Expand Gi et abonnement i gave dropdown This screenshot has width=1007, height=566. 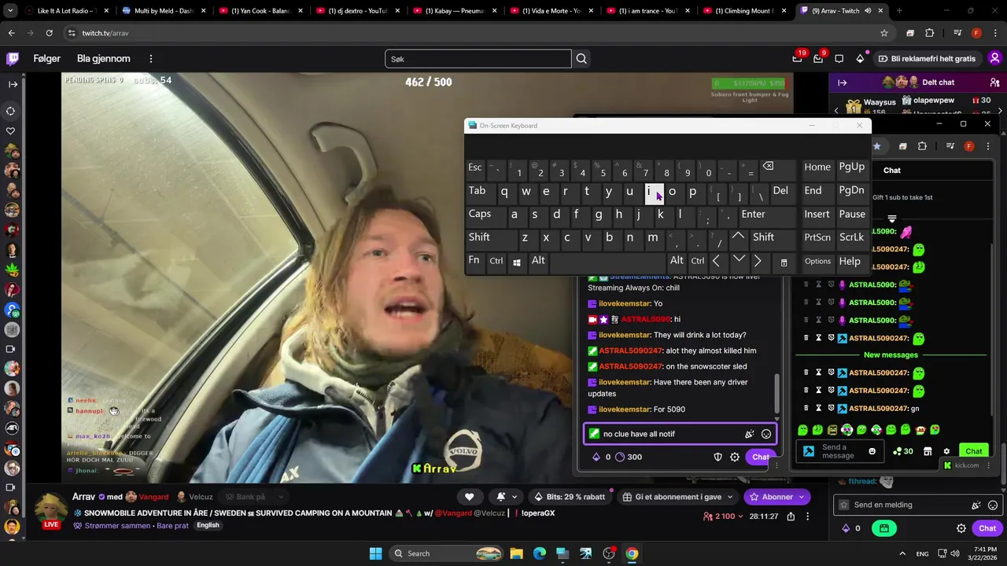[x=731, y=497]
